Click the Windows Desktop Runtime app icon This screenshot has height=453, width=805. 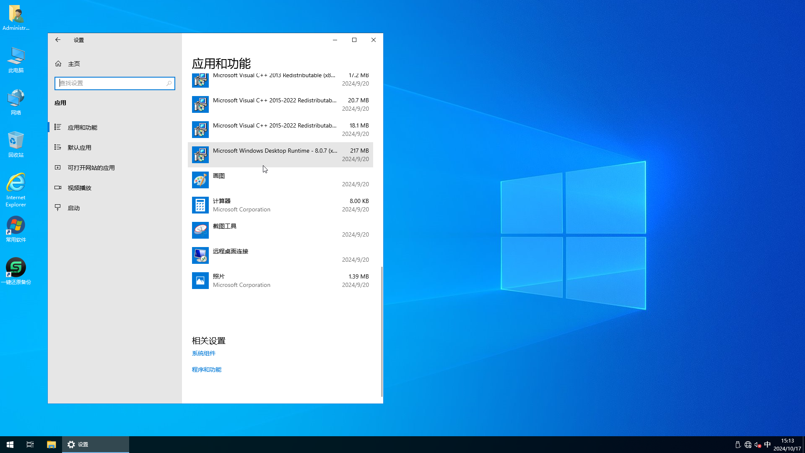tap(200, 155)
